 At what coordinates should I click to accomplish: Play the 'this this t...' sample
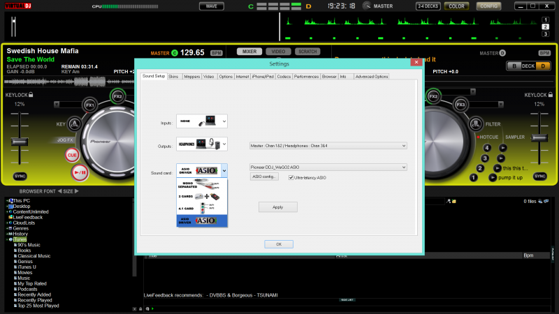pos(497,168)
